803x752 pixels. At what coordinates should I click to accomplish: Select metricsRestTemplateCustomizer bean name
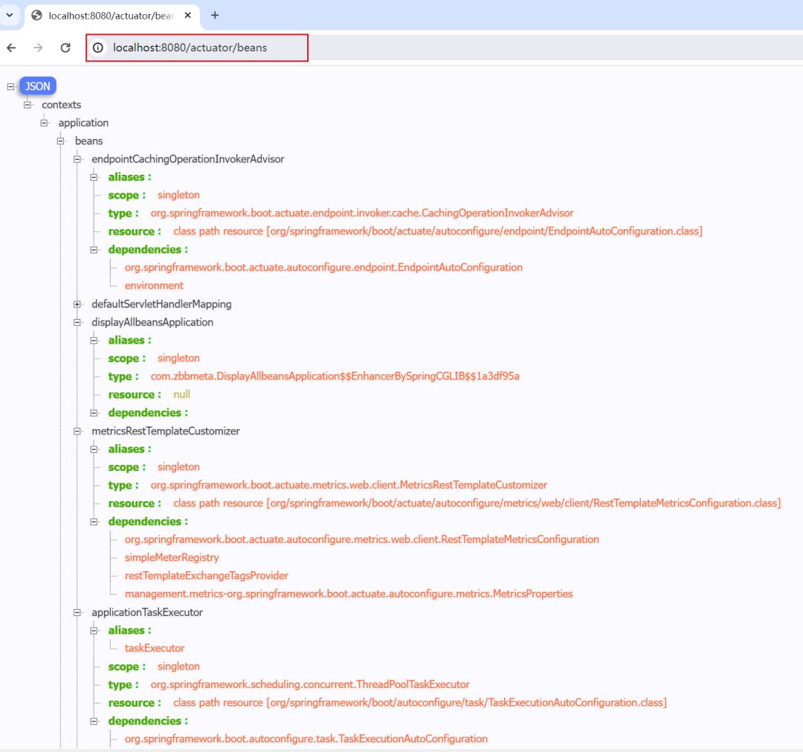pyautogui.click(x=165, y=431)
